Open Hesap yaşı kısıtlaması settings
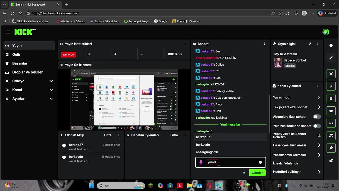 coord(297,145)
